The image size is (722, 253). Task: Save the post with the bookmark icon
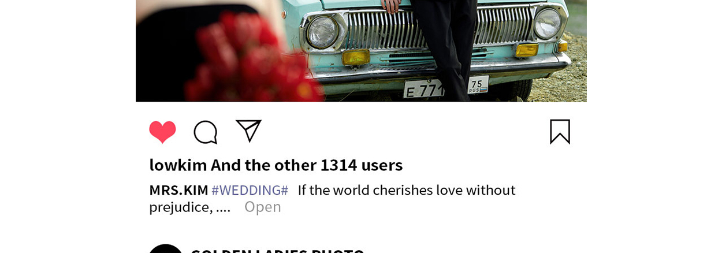pos(560,131)
